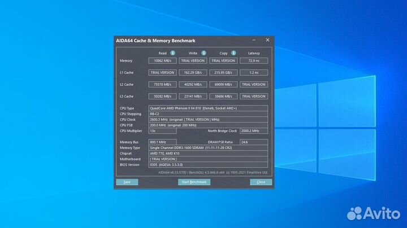Select L2 Cache Latency TRIAL VERSION field
407x228 pixels.
pos(254,85)
